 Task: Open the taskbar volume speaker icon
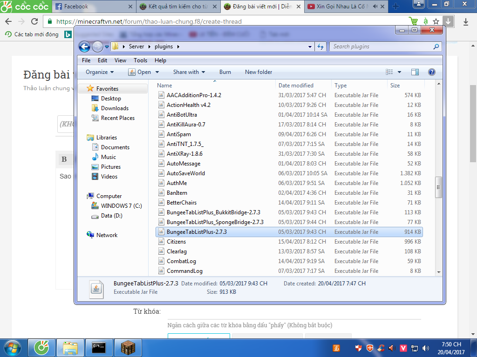point(426,348)
